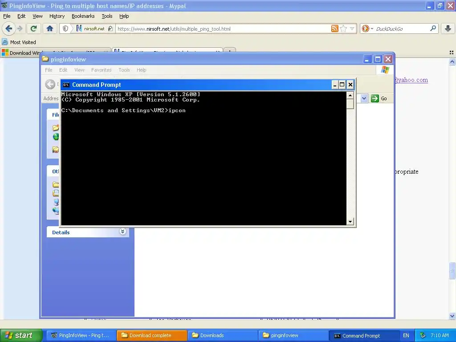Viewport: 456px width, 342px height.
Task: Open DuckDuckGo search engine dropdown
Action: [367, 28]
